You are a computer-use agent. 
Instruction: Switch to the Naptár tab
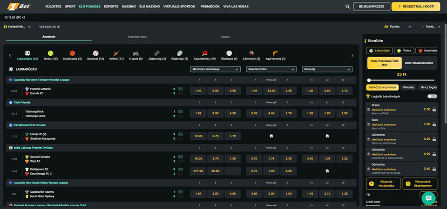(x=225, y=37)
